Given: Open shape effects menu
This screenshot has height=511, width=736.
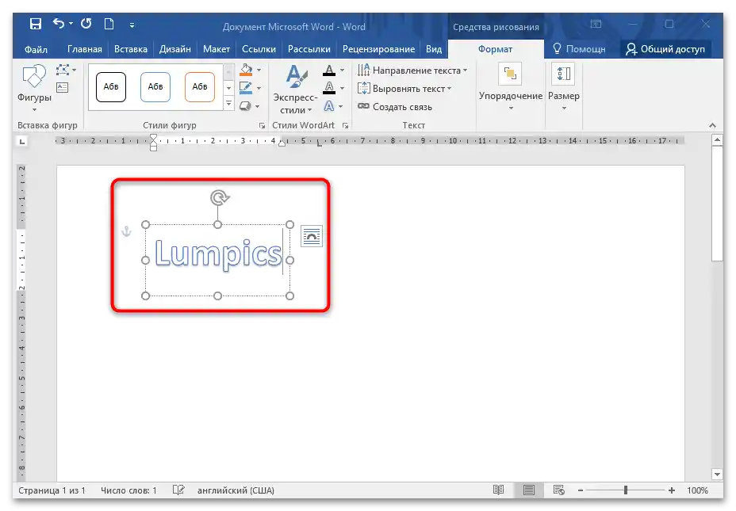Looking at the screenshot, I should point(250,106).
